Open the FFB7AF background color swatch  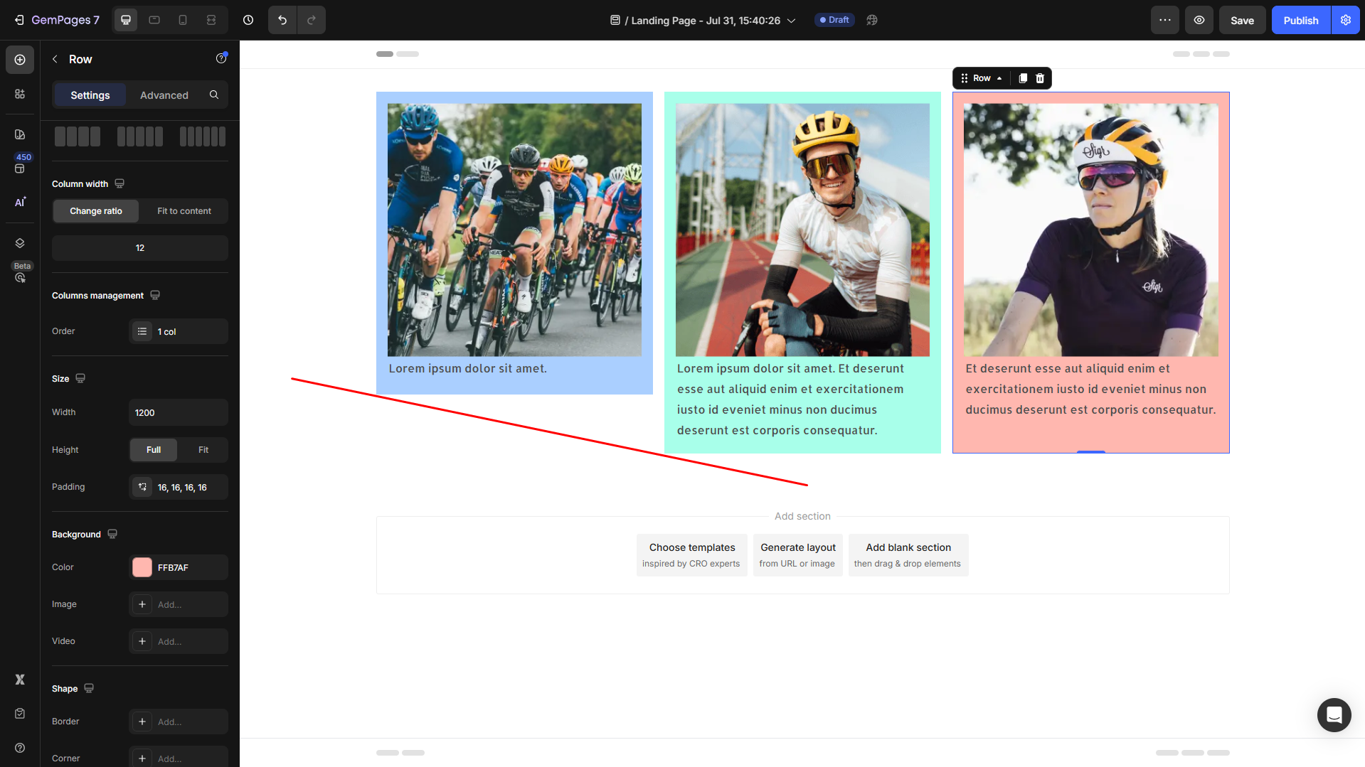pos(142,567)
